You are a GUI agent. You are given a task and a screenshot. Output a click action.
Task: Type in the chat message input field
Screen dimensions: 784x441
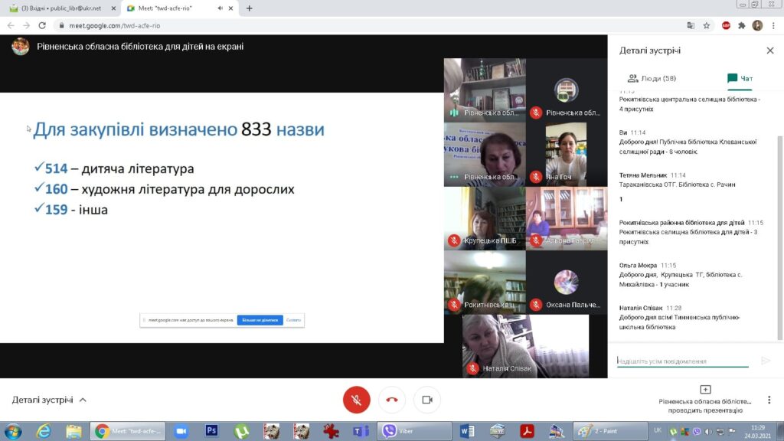(681, 361)
